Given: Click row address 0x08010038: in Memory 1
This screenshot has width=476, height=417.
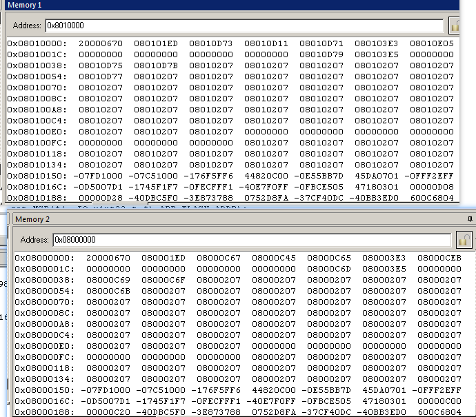Looking at the screenshot, I should 37,65.
